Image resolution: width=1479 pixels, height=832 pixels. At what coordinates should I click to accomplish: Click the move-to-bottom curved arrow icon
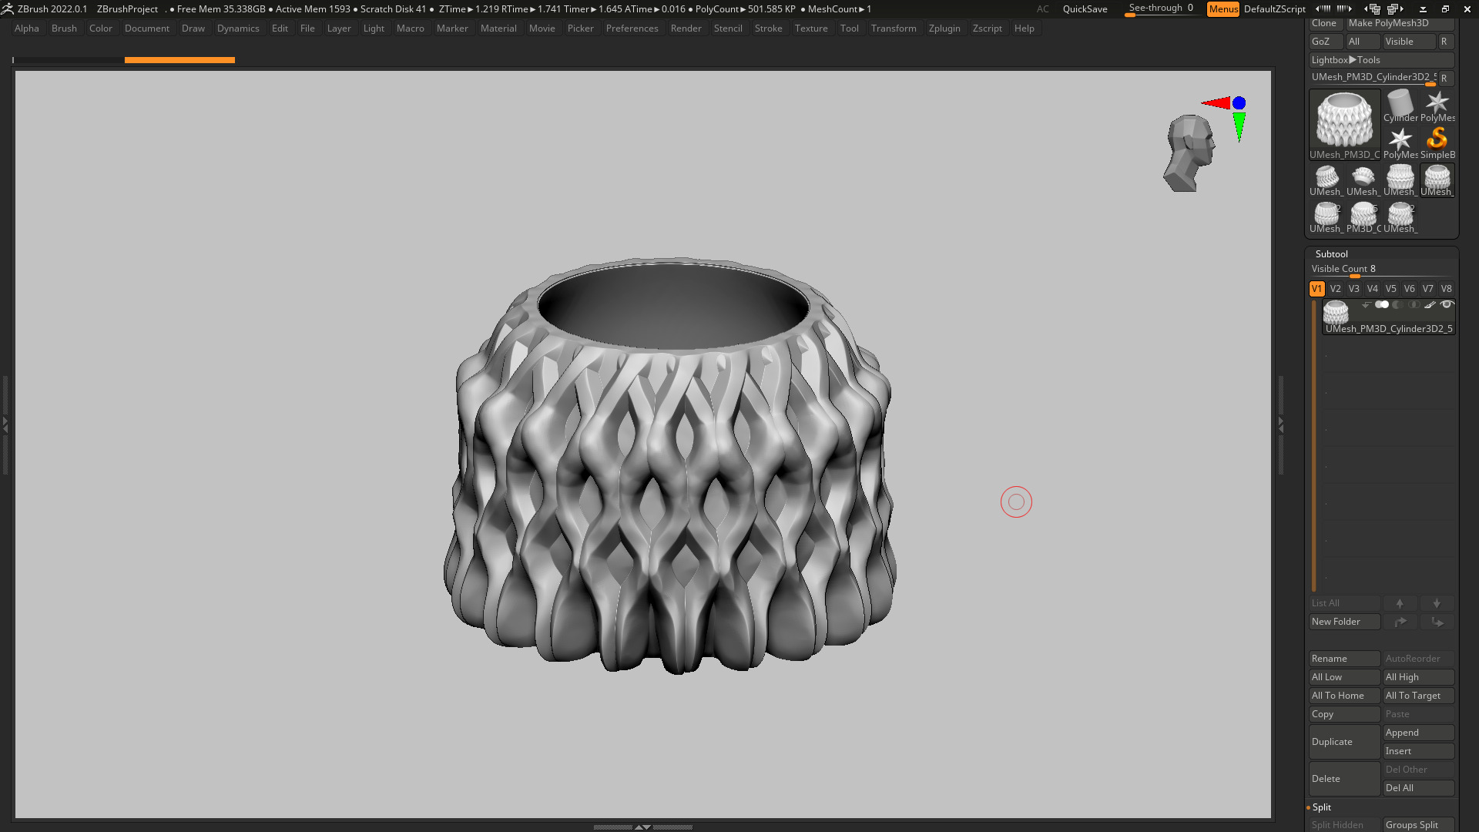tap(1437, 622)
